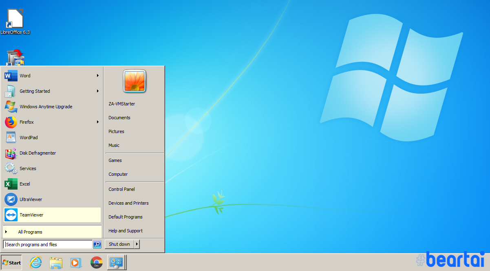Click the Start button
Screen dimensions: 490x271
tap(11, 262)
